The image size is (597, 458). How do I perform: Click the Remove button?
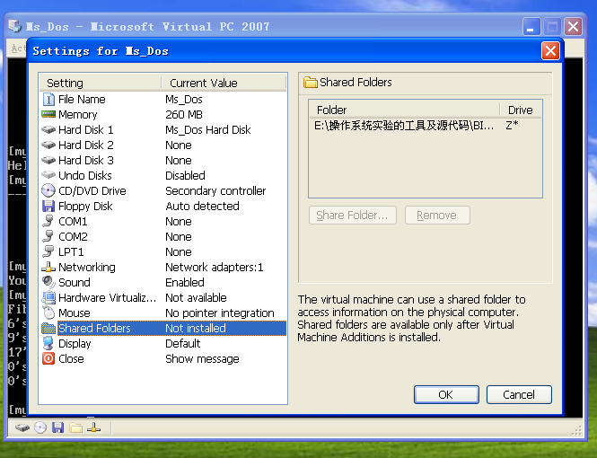point(437,216)
